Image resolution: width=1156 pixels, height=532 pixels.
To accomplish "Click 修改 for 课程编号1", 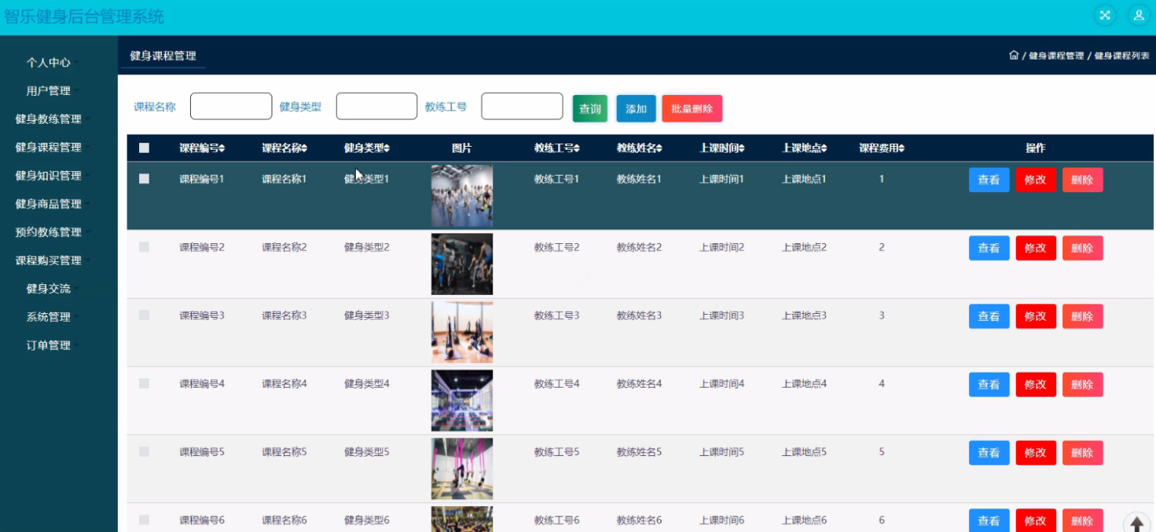I will pyautogui.click(x=1036, y=180).
